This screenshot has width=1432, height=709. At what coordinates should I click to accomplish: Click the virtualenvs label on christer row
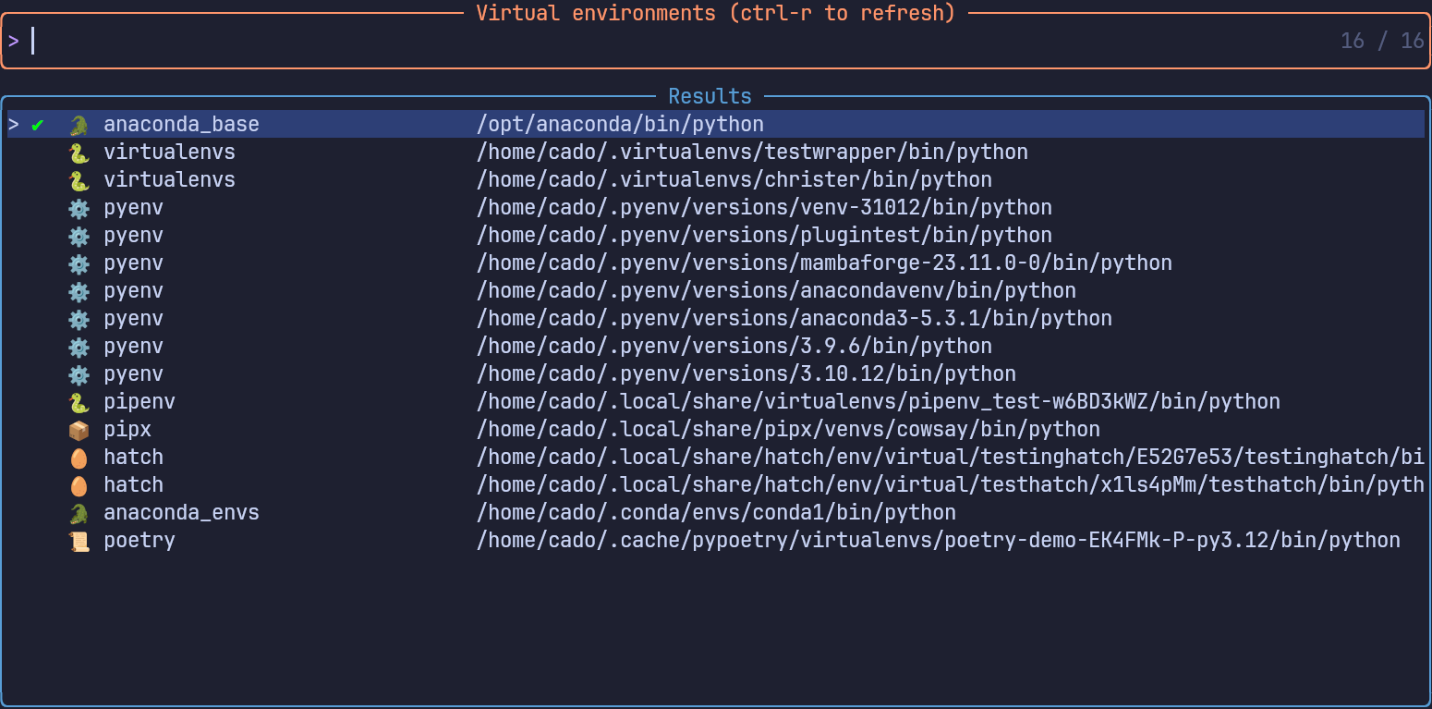tap(169, 180)
